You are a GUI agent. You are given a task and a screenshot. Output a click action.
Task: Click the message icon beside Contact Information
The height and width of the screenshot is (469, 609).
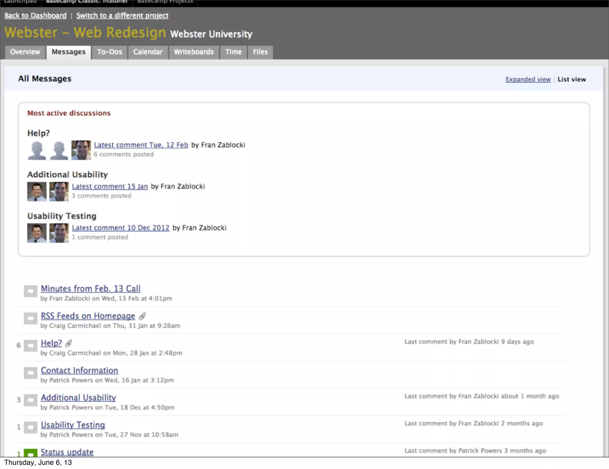click(30, 373)
